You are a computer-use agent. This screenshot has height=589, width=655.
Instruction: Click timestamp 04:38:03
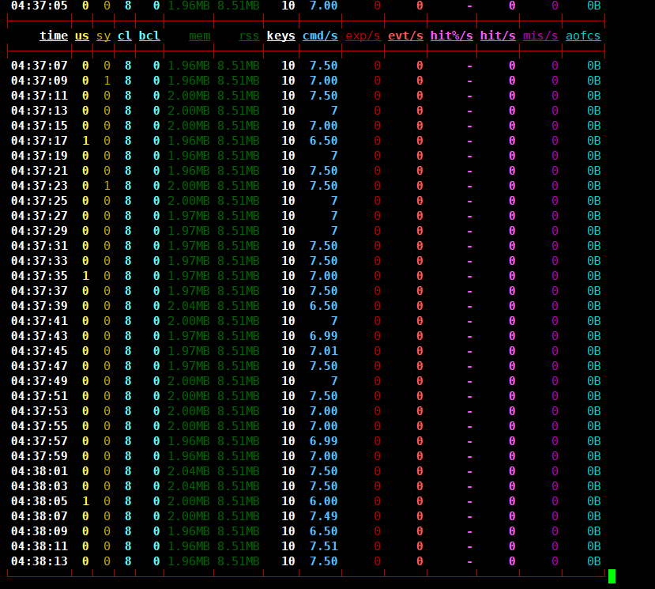click(x=40, y=486)
